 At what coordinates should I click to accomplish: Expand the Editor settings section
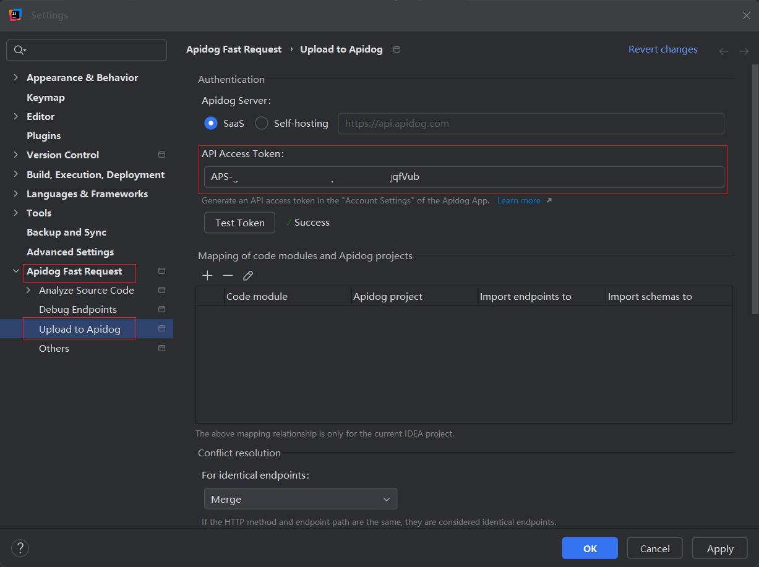pos(15,116)
